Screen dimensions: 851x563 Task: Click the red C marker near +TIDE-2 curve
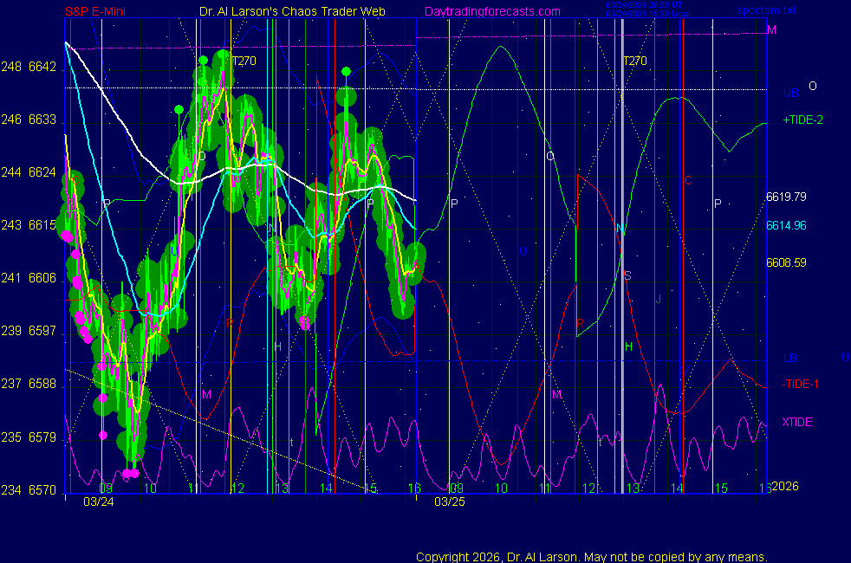point(688,180)
